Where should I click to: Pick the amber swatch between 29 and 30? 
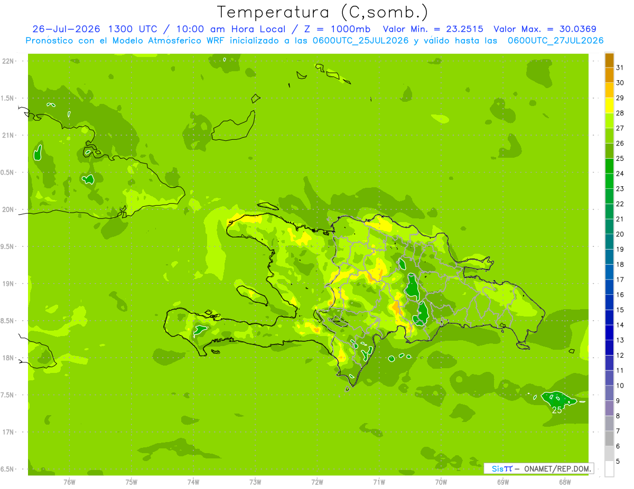[x=609, y=91]
